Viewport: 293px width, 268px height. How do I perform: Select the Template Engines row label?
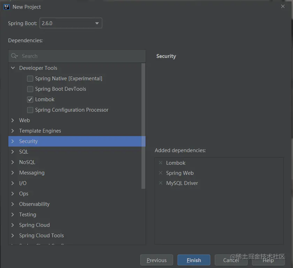click(40, 131)
